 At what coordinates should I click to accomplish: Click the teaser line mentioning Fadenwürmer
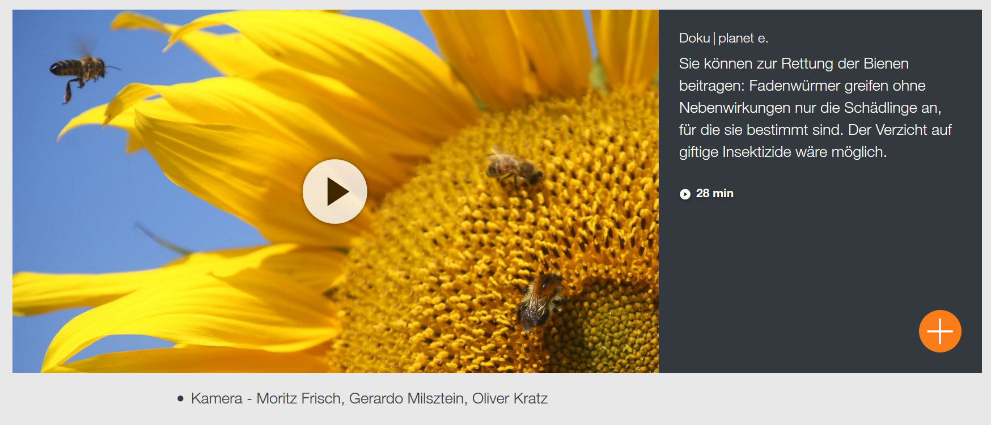802,86
